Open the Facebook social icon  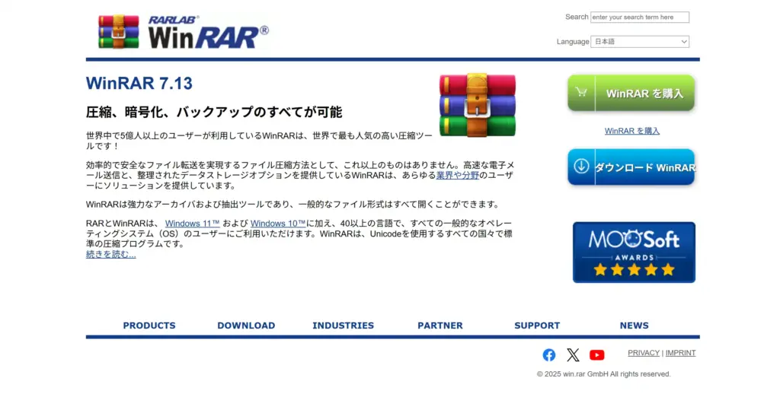(x=548, y=355)
